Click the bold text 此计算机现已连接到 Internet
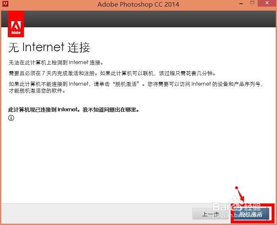 (x=43, y=110)
